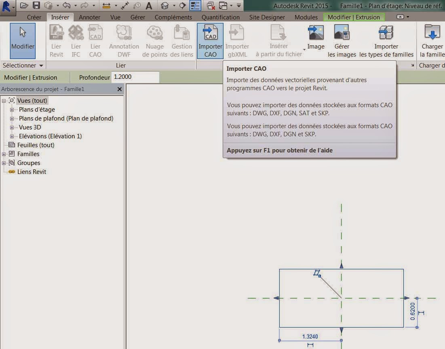Open the Modules tab
Viewport: 445px width, 349px height.
(x=306, y=17)
